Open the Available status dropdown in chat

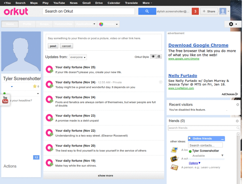pos(222,155)
